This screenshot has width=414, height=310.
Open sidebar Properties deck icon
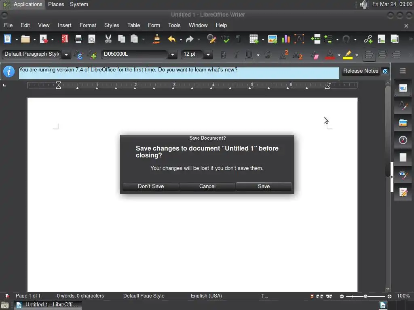tap(403, 88)
